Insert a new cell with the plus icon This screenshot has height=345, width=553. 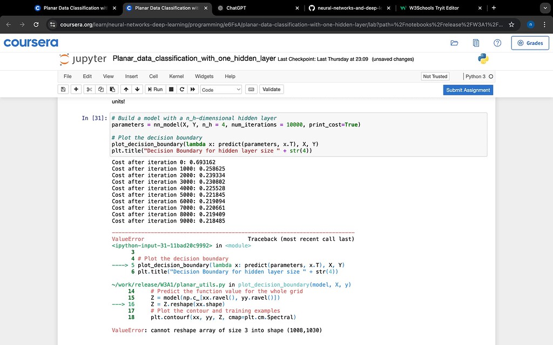[76, 89]
